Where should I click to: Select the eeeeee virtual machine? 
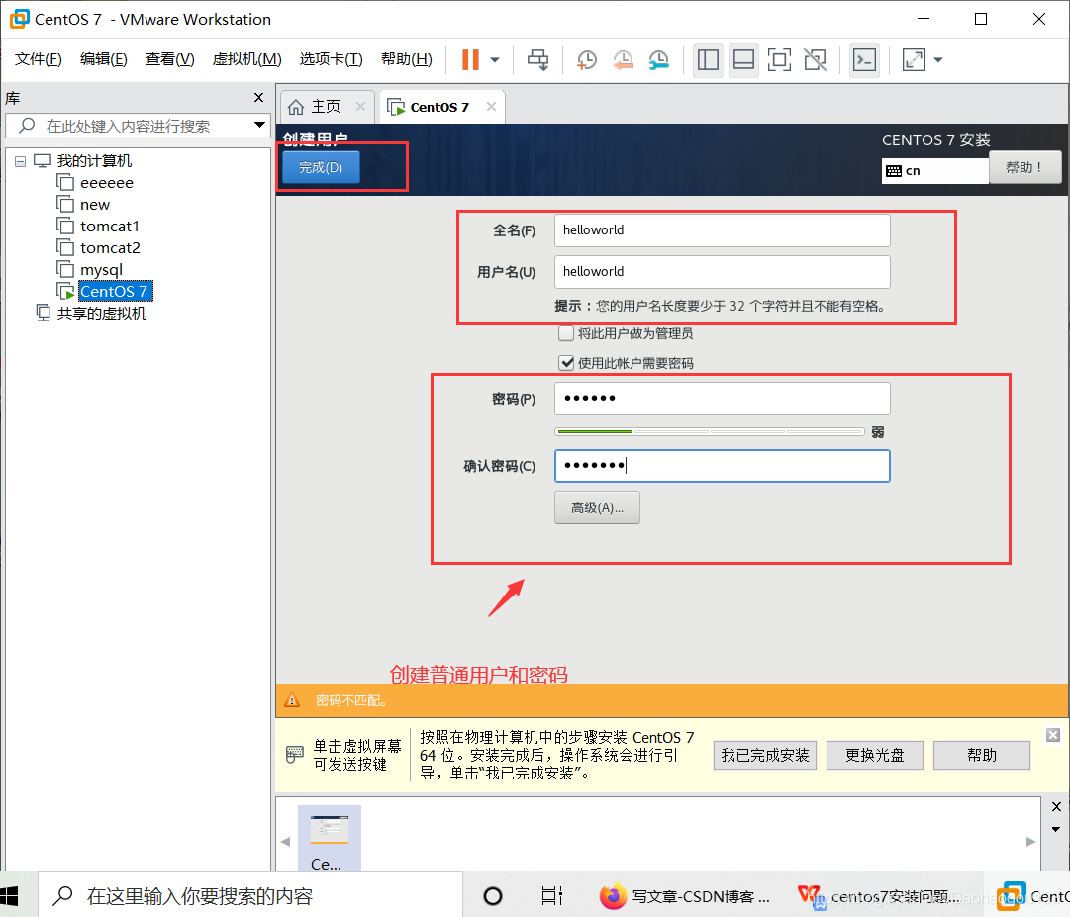coord(107,183)
